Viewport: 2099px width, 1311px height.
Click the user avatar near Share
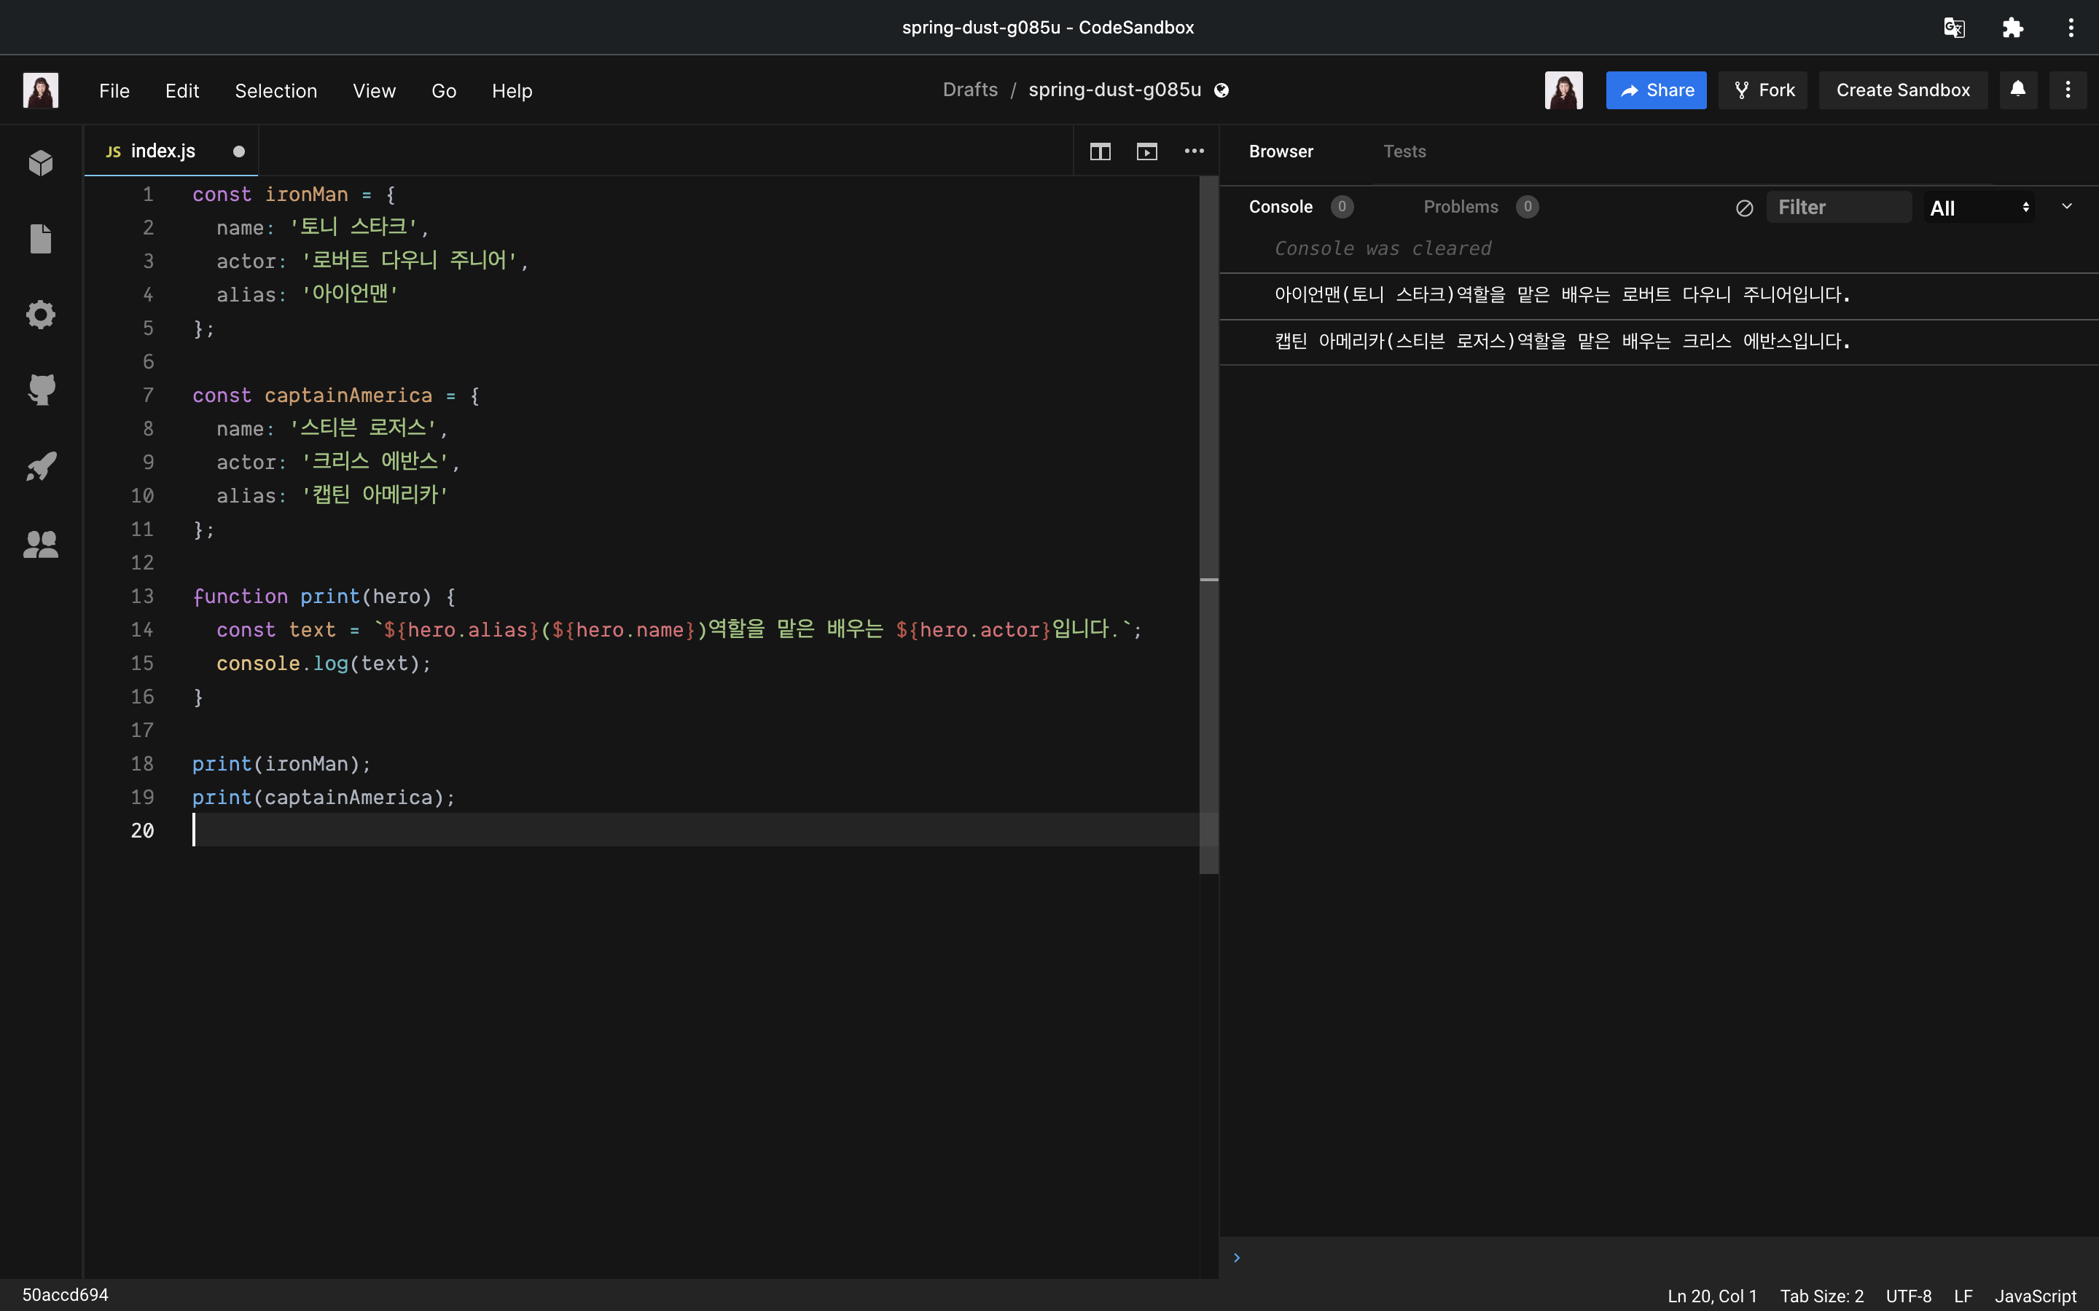tap(1564, 90)
